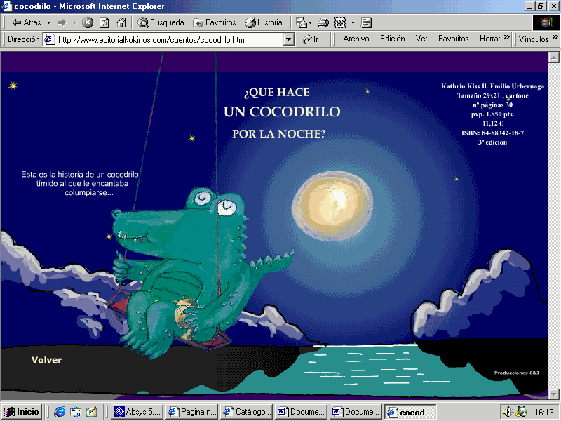Expand the address bar dropdown list

[x=288, y=39]
